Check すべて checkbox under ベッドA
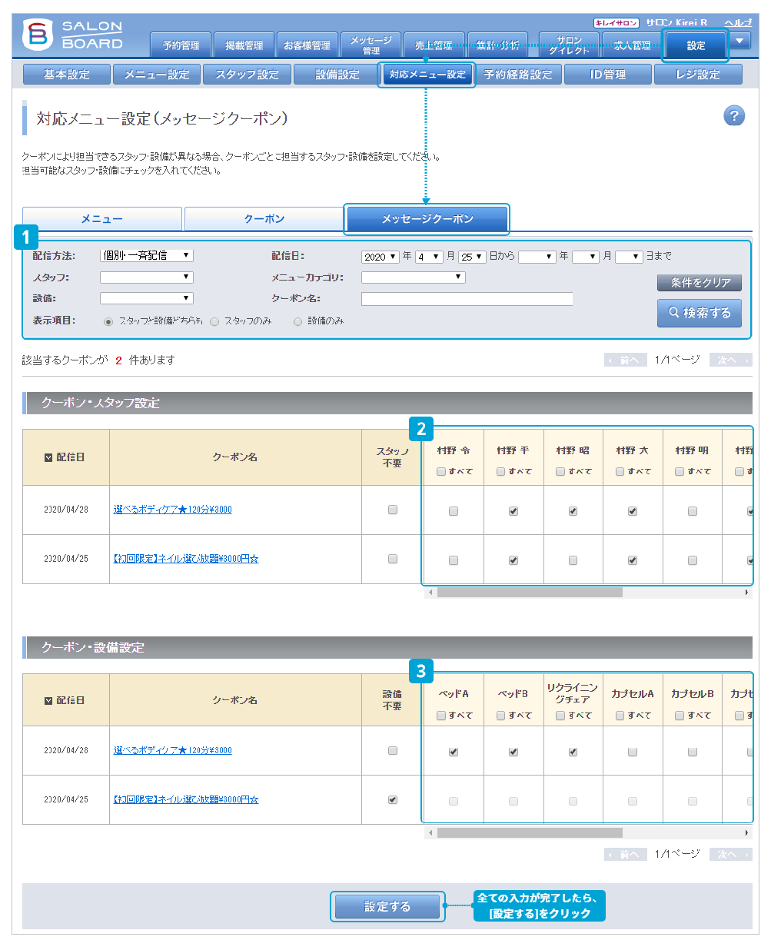Image resolution: width=771 pixels, height=950 pixels. coord(441,716)
